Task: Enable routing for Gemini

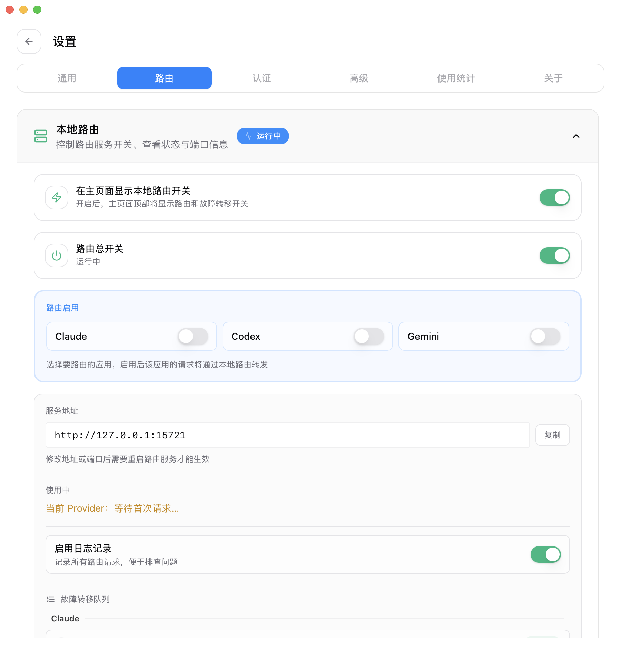Action: point(545,336)
